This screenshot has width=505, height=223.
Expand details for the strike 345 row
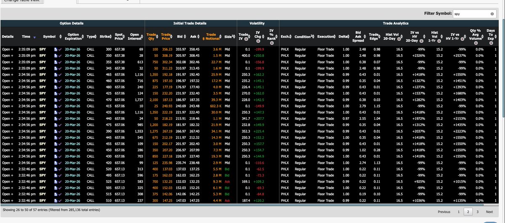pos(8,68)
